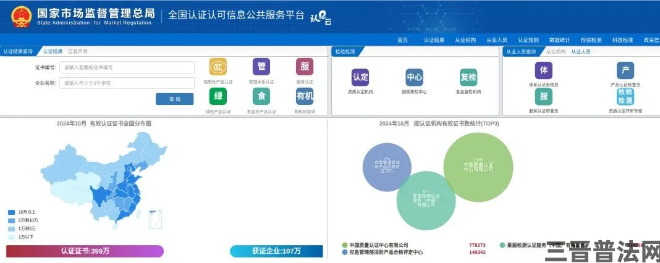Click the South China Sea map inset
This screenshot has height=263, width=660.
coord(155,219)
